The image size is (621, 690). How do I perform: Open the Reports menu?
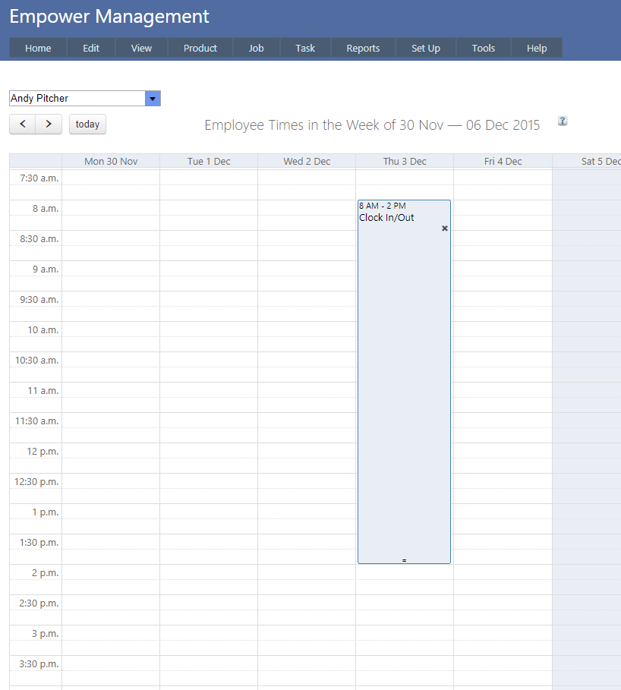click(x=363, y=48)
